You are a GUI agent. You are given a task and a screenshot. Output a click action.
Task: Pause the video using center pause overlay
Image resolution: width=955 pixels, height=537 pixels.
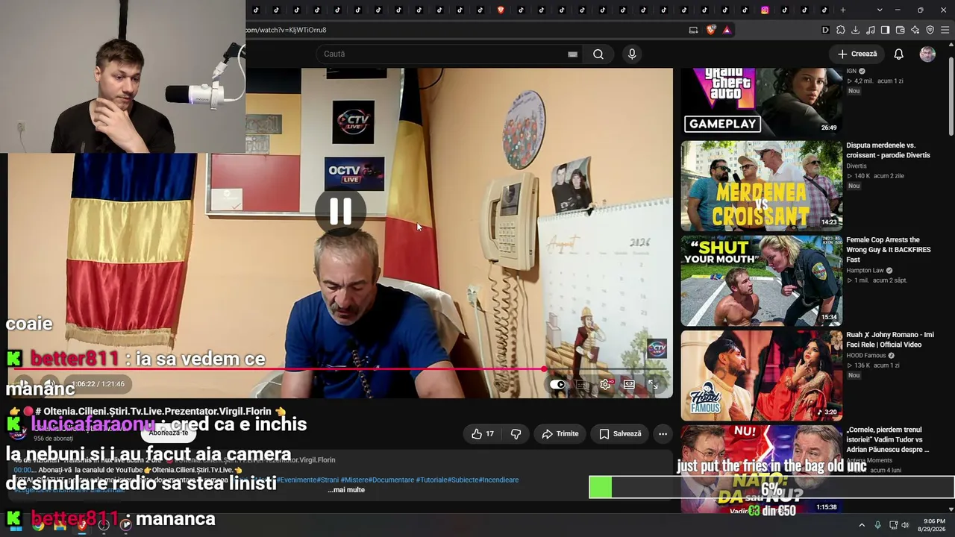pos(340,212)
